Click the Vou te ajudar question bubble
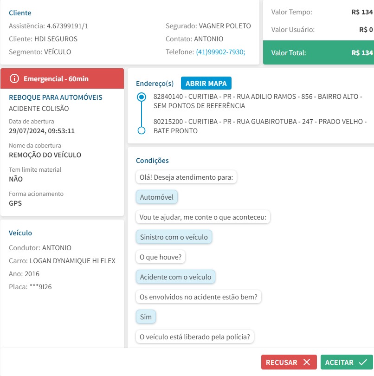Image resolution: width=374 pixels, height=376 pixels. [203, 217]
